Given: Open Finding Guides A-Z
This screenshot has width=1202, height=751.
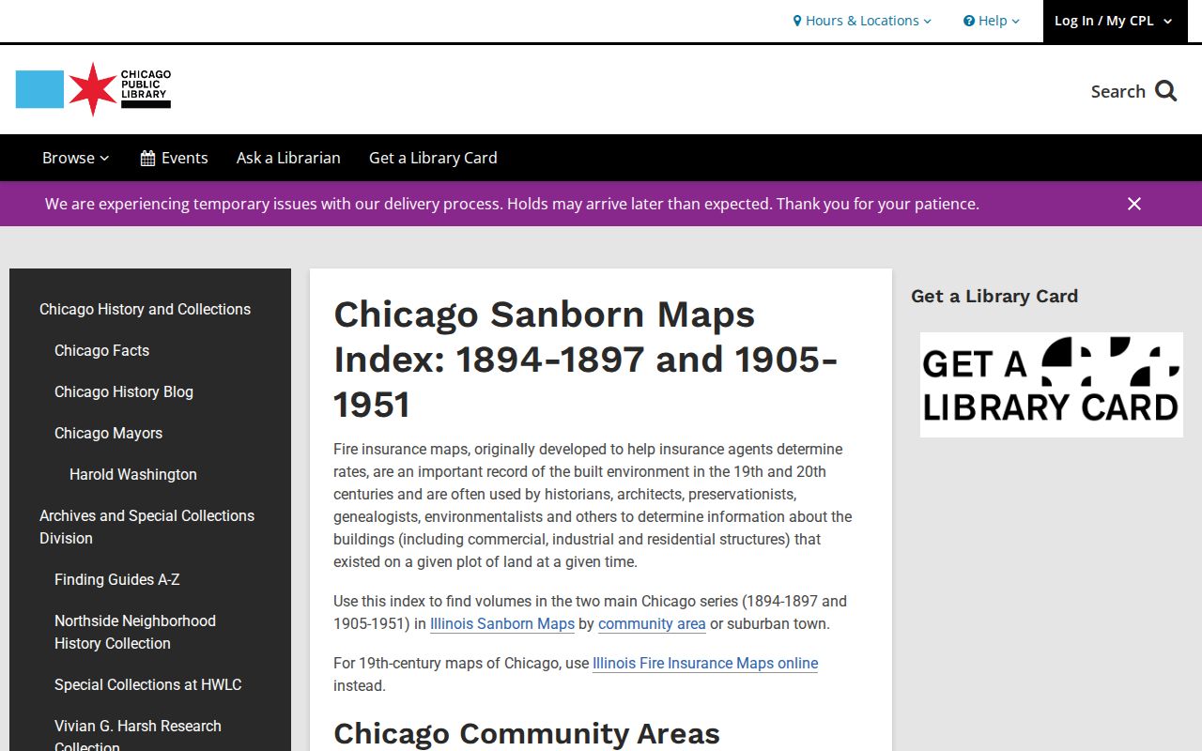Looking at the screenshot, I should (116, 579).
